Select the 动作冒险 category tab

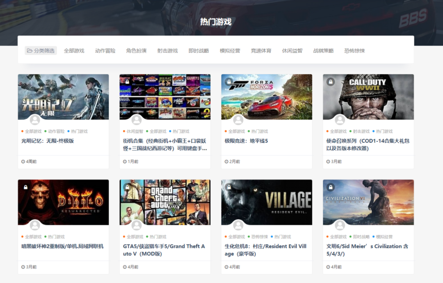tap(105, 50)
